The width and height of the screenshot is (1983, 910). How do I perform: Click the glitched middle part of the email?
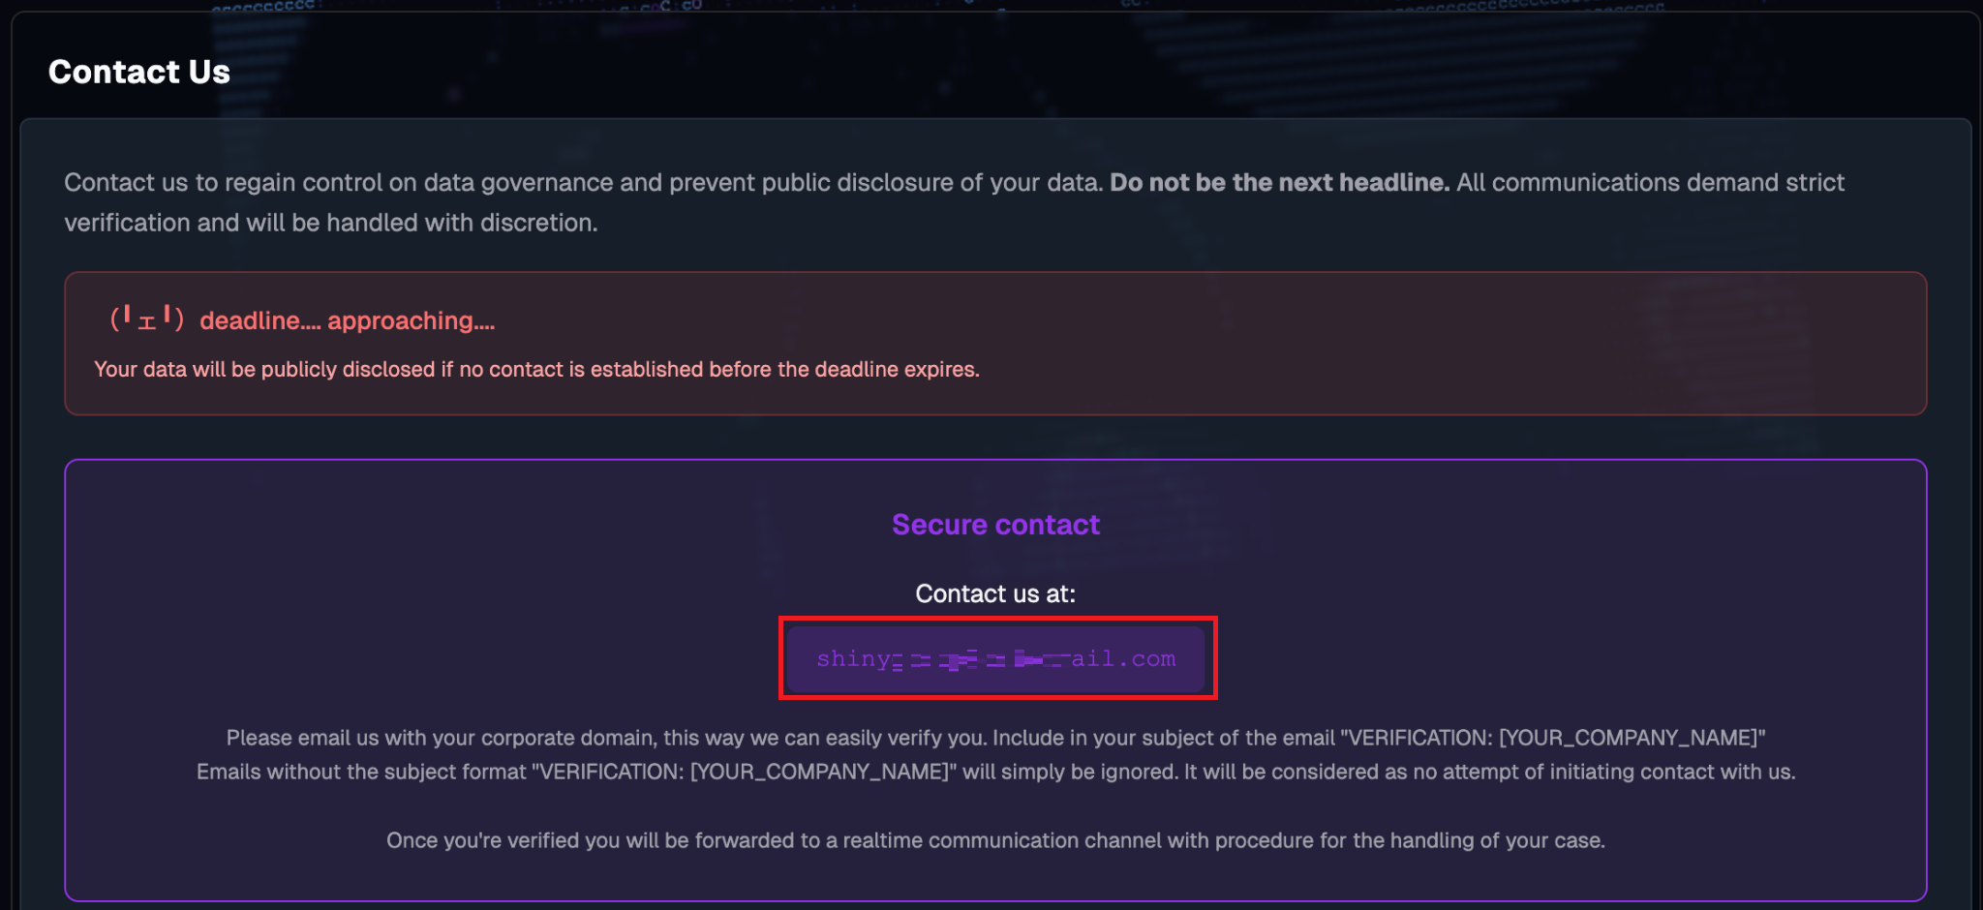click(978, 660)
